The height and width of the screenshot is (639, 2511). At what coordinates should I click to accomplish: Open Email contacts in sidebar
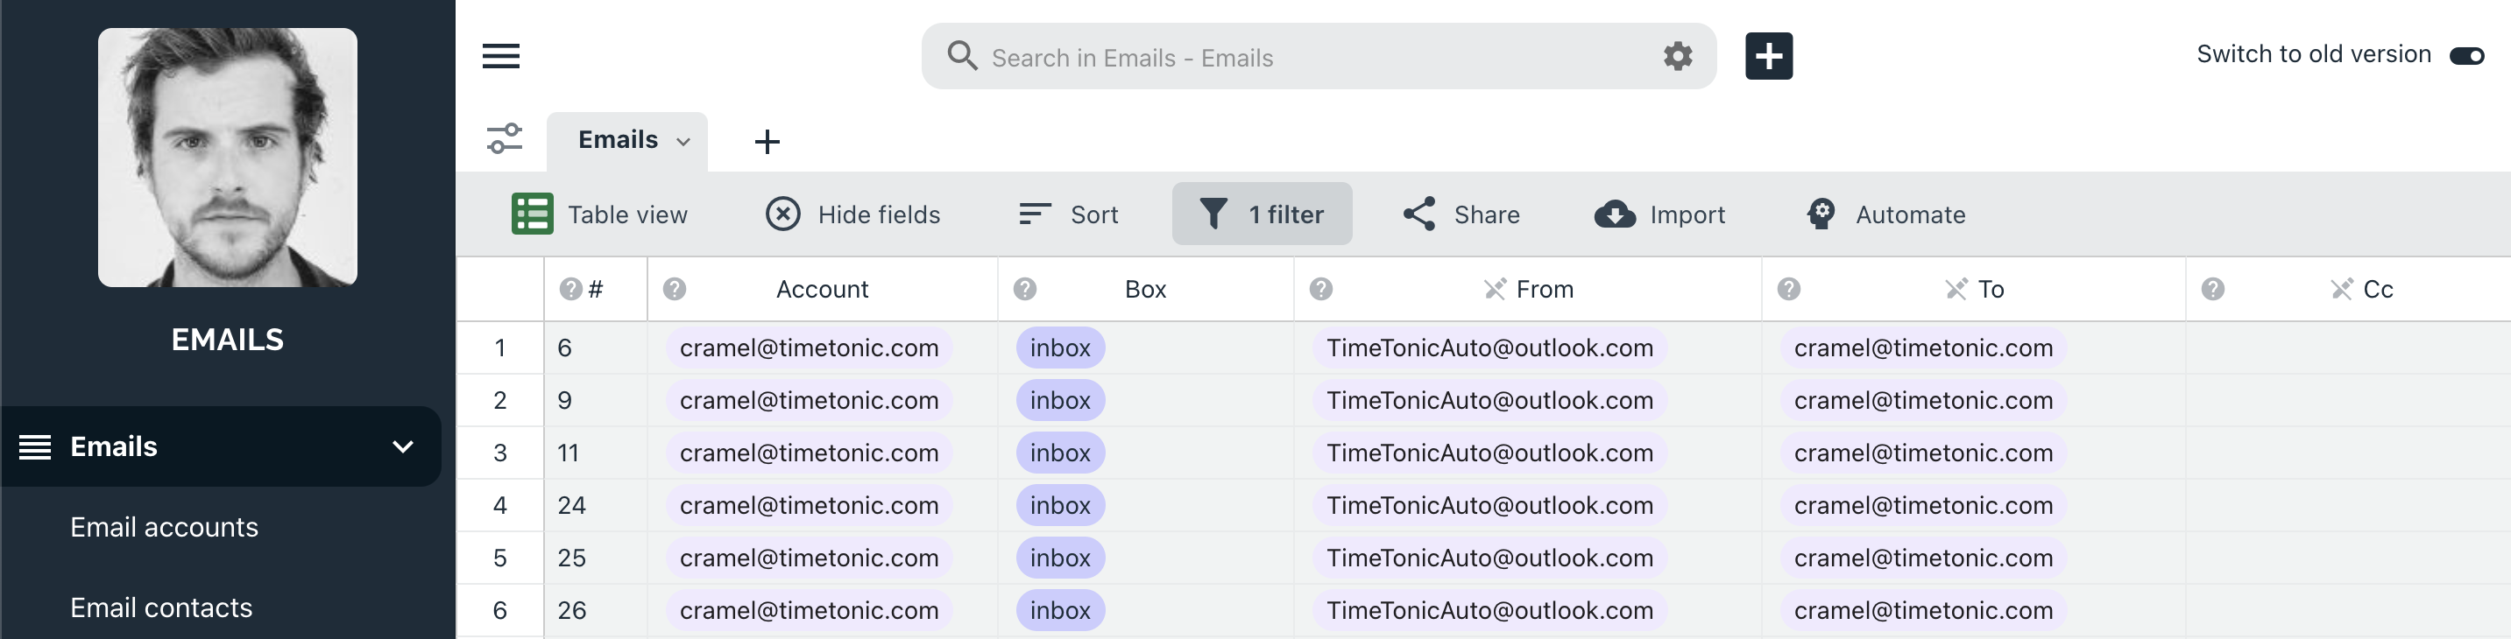[161, 609]
